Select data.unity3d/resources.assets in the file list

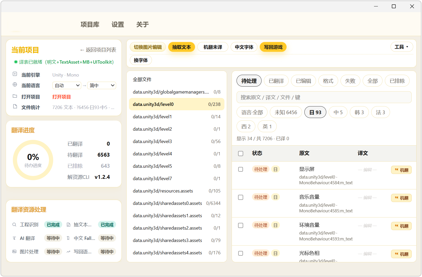177,191
